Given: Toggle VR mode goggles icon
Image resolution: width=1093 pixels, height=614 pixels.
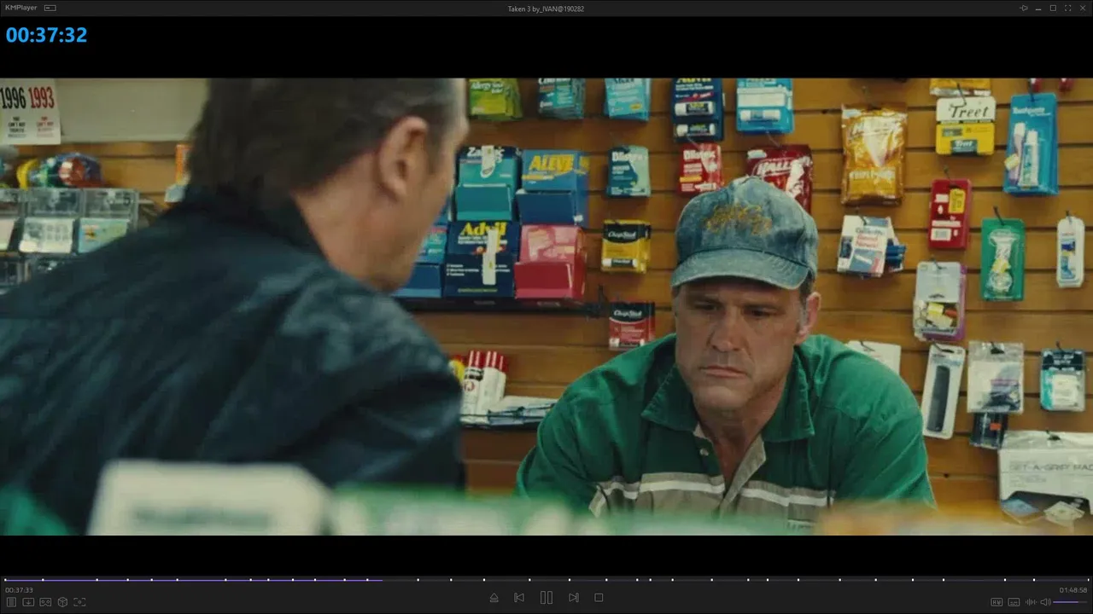Looking at the screenshot, I should (45, 602).
